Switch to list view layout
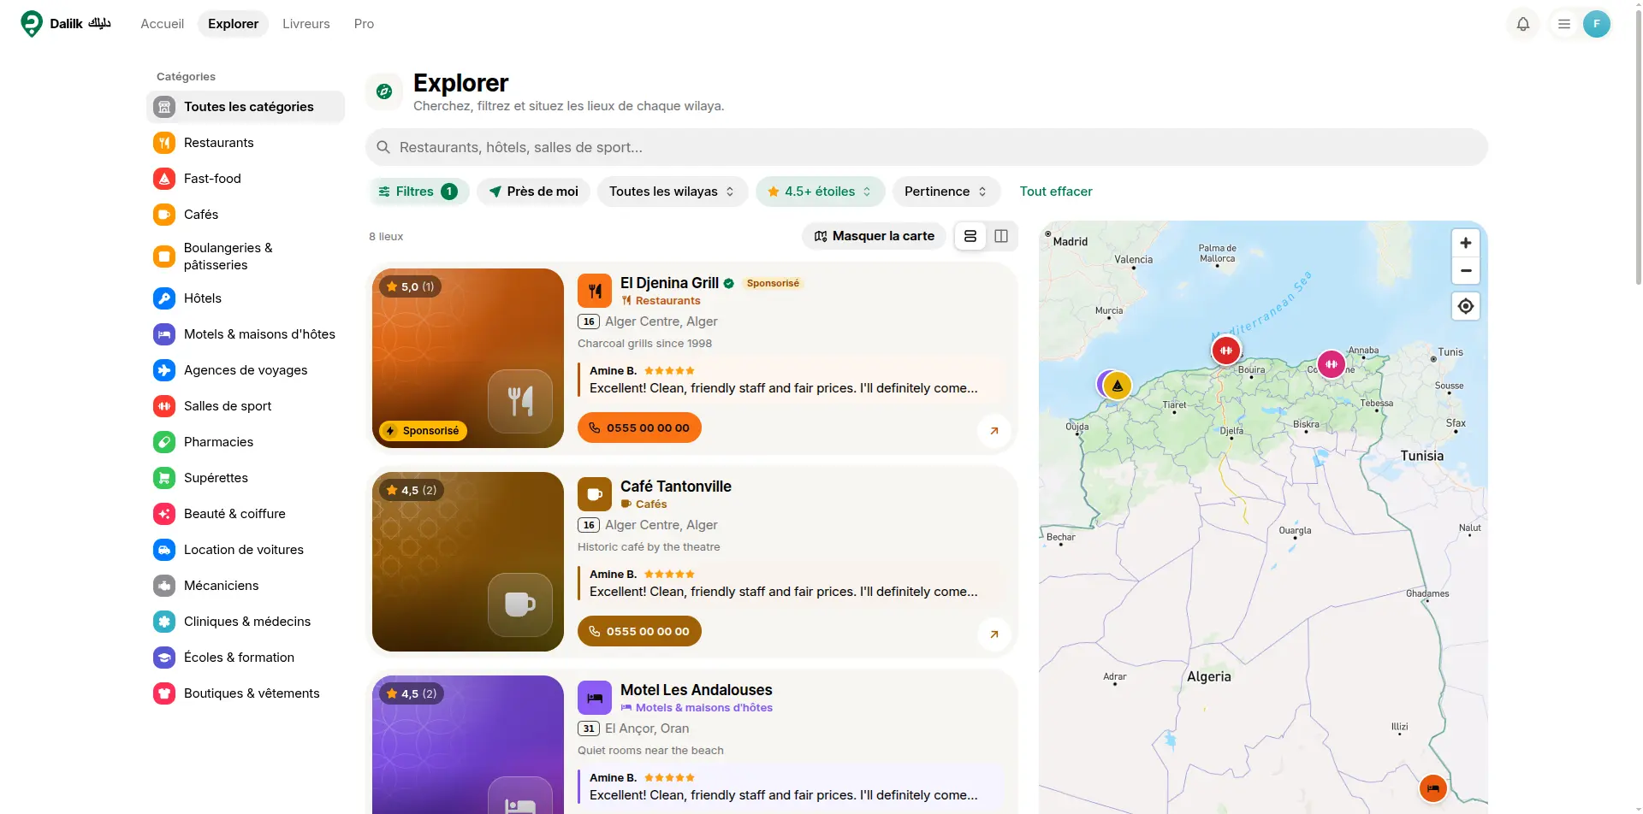 (x=970, y=236)
